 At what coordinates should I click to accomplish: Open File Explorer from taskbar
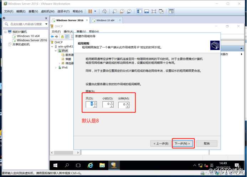click(102, 165)
